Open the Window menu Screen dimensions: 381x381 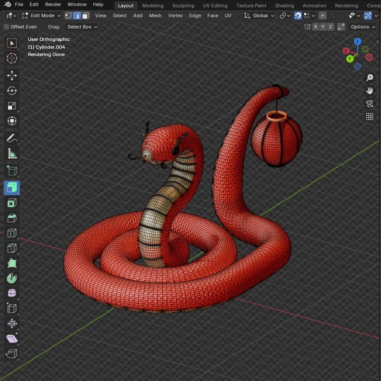[x=77, y=4]
